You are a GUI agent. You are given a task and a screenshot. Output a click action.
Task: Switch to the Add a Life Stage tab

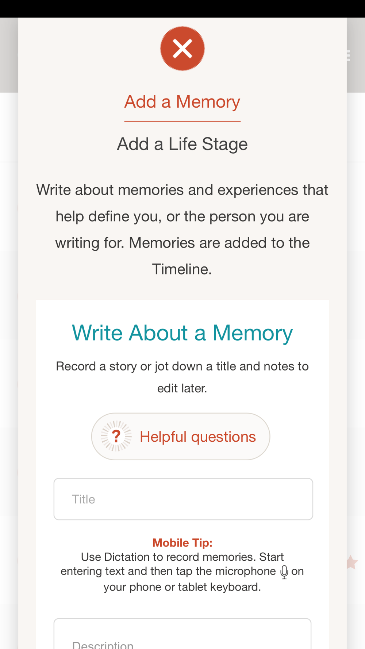click(182, 144)
